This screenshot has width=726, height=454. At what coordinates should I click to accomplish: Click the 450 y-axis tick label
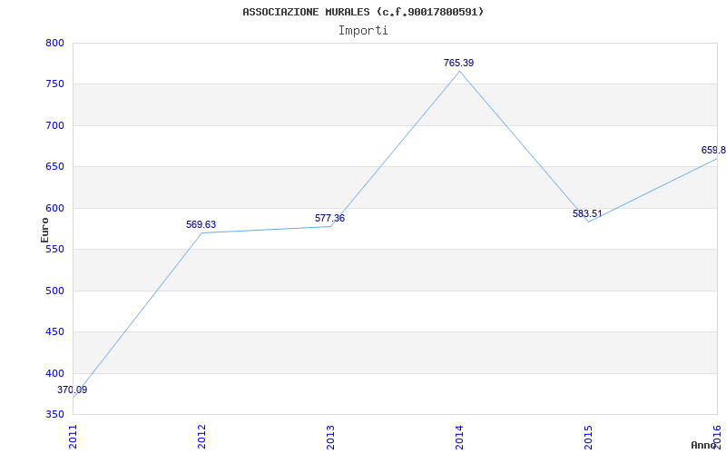[x=54, y=332]
